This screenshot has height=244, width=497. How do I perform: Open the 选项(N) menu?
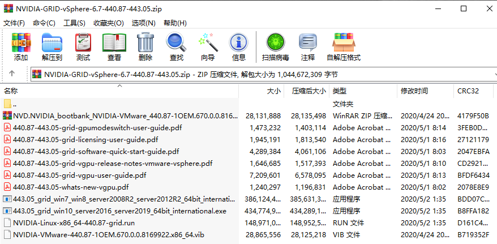(144, 23)
